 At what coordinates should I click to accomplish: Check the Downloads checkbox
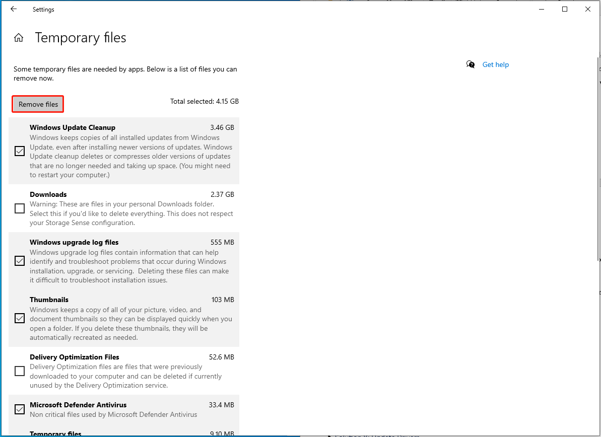(x=19, y=208)
